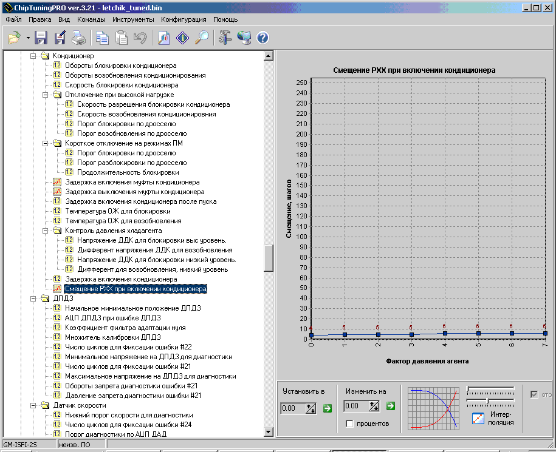Click the Save floppy disk icon
Viewport: 556px width, 452px height.
click(41, 38)
